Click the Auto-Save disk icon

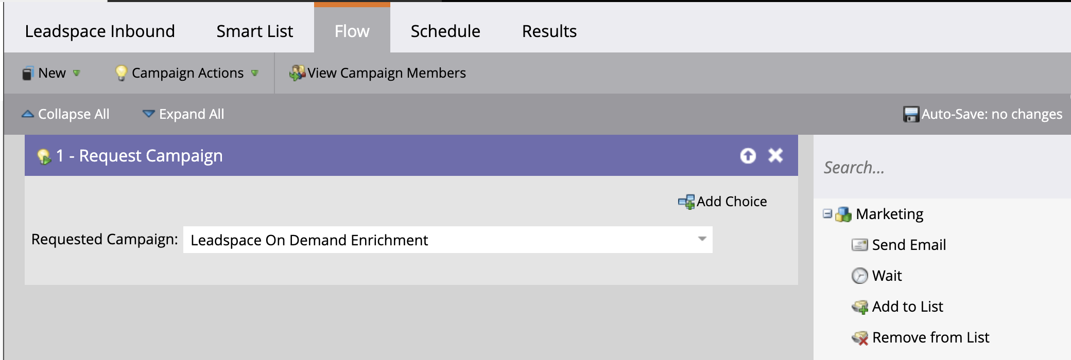(x=911, y=114)
